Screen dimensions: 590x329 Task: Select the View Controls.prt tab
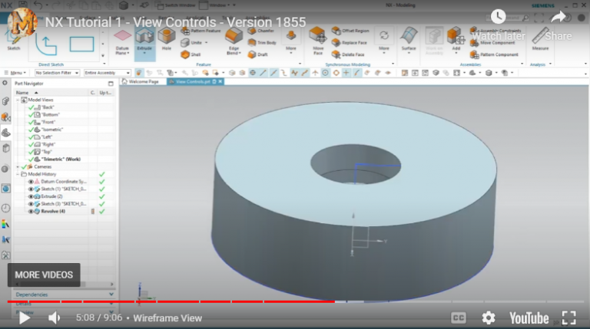[x=196, y=81]
